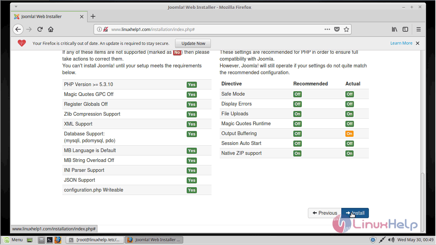The width and height of the screenshot is (436, 245).
Task: Show site information icon in address bar
Action: coord(99,29)
